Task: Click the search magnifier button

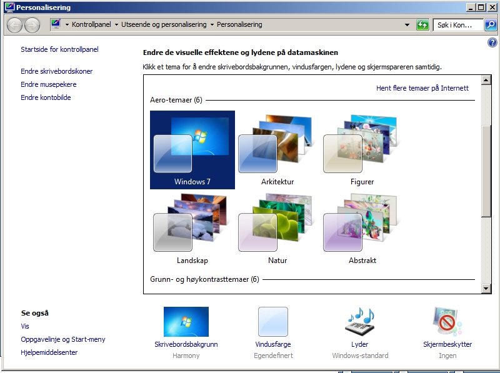Action: click(491, 25)
